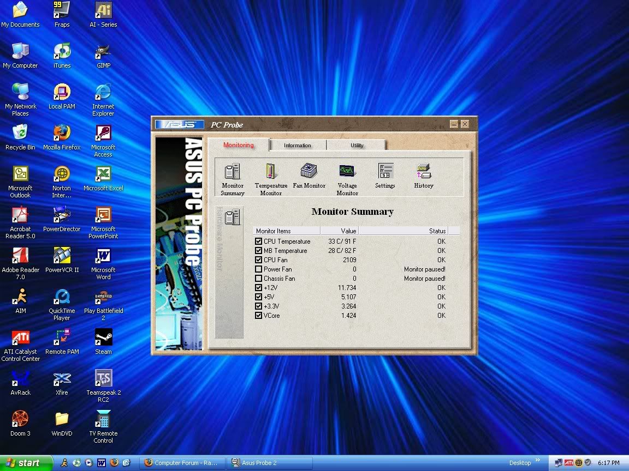Select the iTunes desktop shortcut
629x471 pixels.
tap(62, 56)
